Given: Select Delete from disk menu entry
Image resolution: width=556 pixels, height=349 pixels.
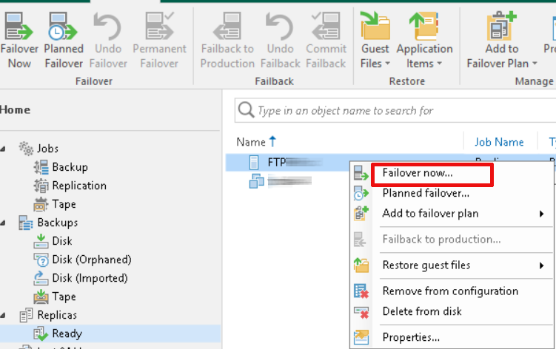Looking at the screenshot, I should pyautogui.click(x=422, y=311).
